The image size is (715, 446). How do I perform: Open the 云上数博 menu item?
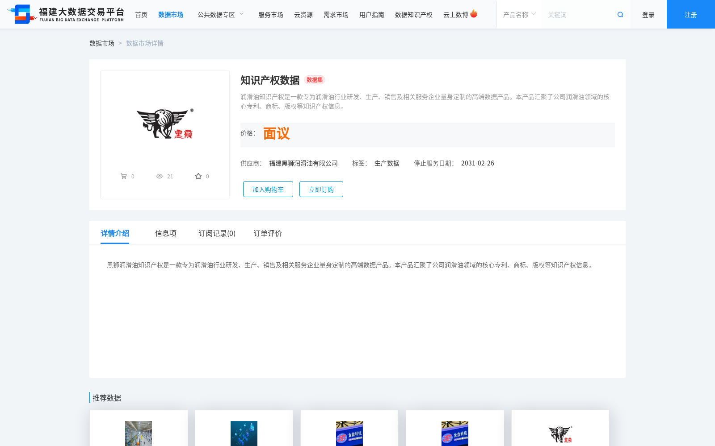pos(456,15)
